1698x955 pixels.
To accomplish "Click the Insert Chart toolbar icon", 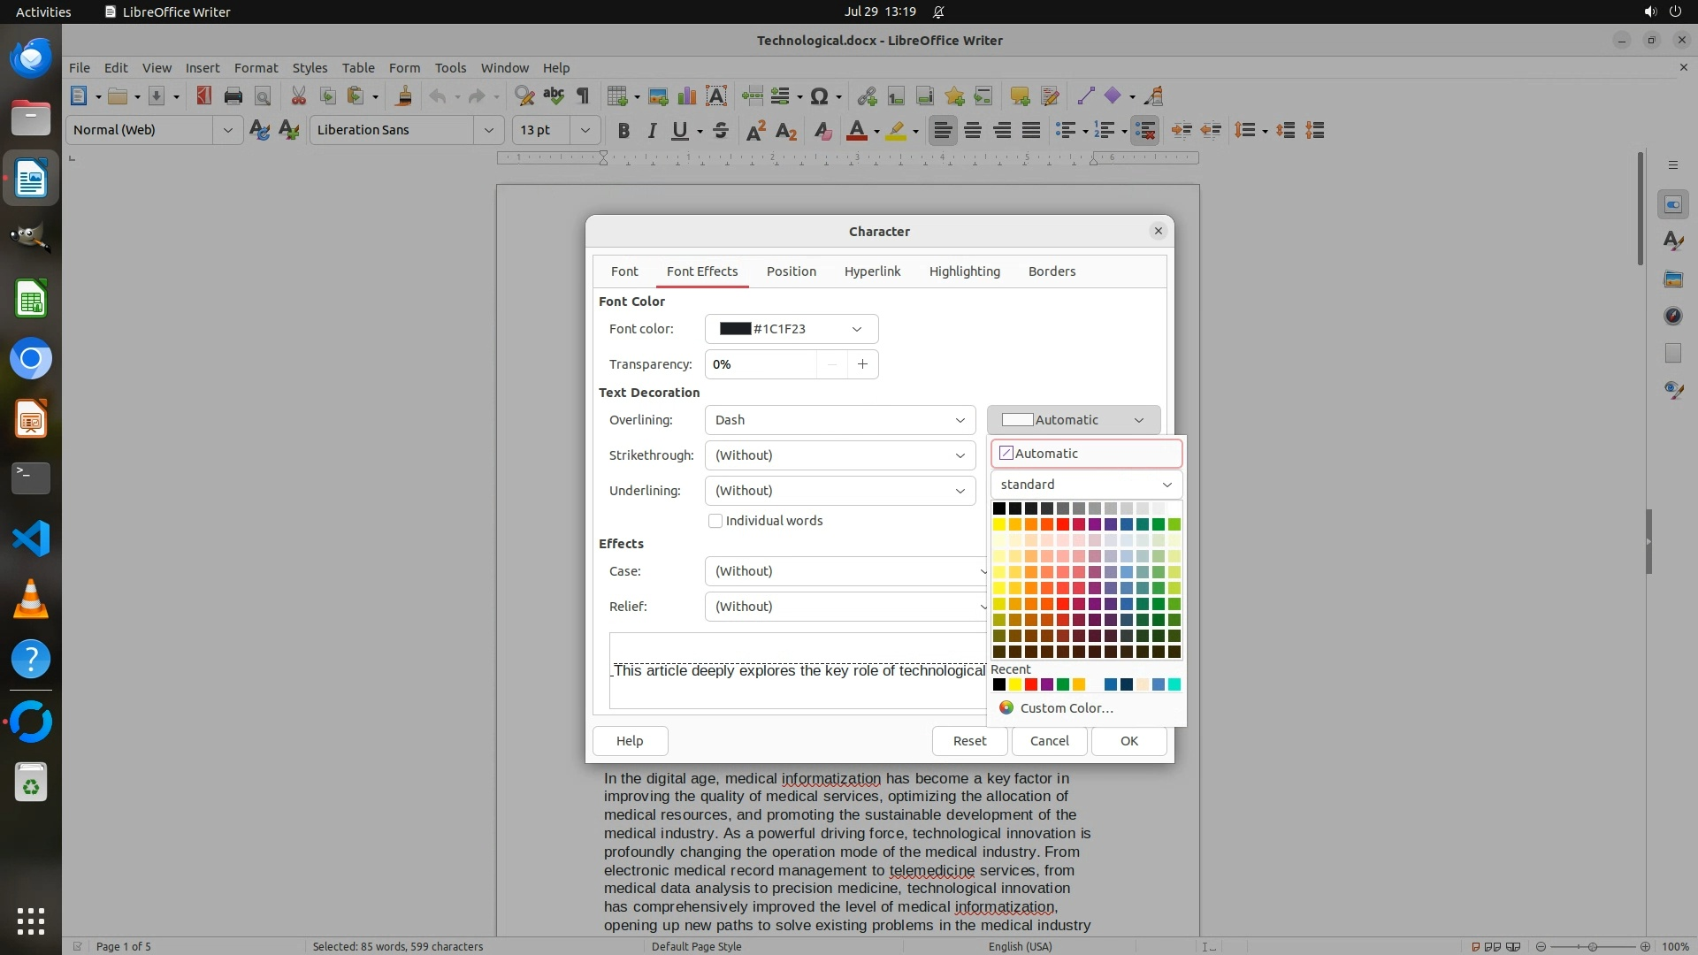I will click(686, 96).
